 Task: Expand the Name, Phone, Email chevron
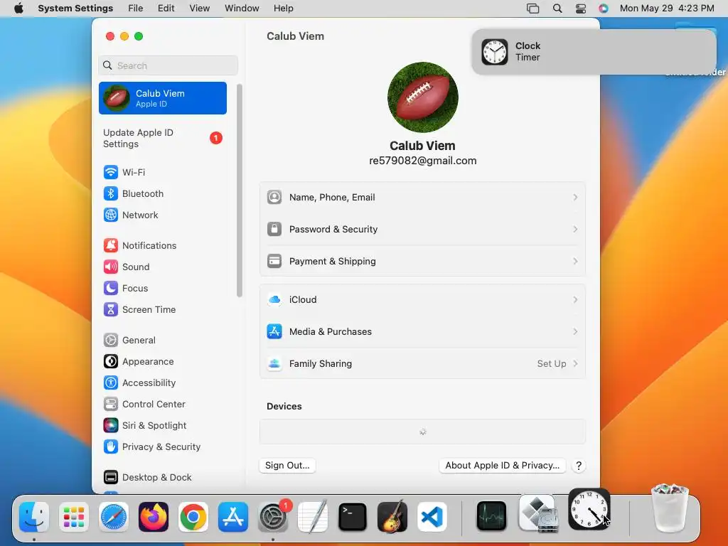575,198
